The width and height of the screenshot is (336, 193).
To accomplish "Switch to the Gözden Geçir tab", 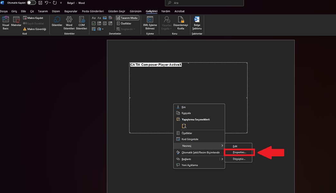I will pyautogui.click(x=117, y=11).
